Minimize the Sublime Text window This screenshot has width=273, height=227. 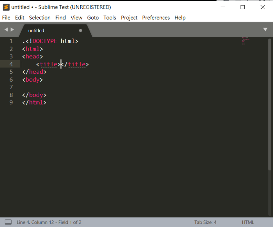223,7
